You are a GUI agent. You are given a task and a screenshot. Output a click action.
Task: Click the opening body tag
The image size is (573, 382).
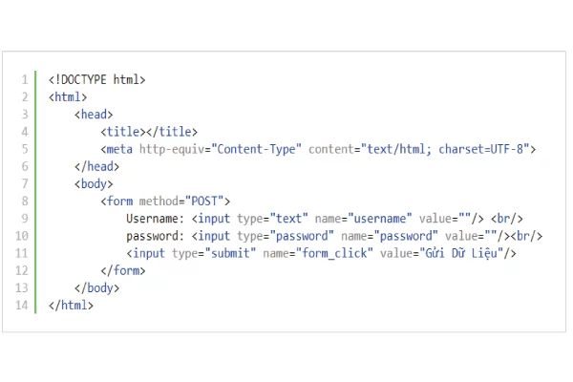point(94,183)
